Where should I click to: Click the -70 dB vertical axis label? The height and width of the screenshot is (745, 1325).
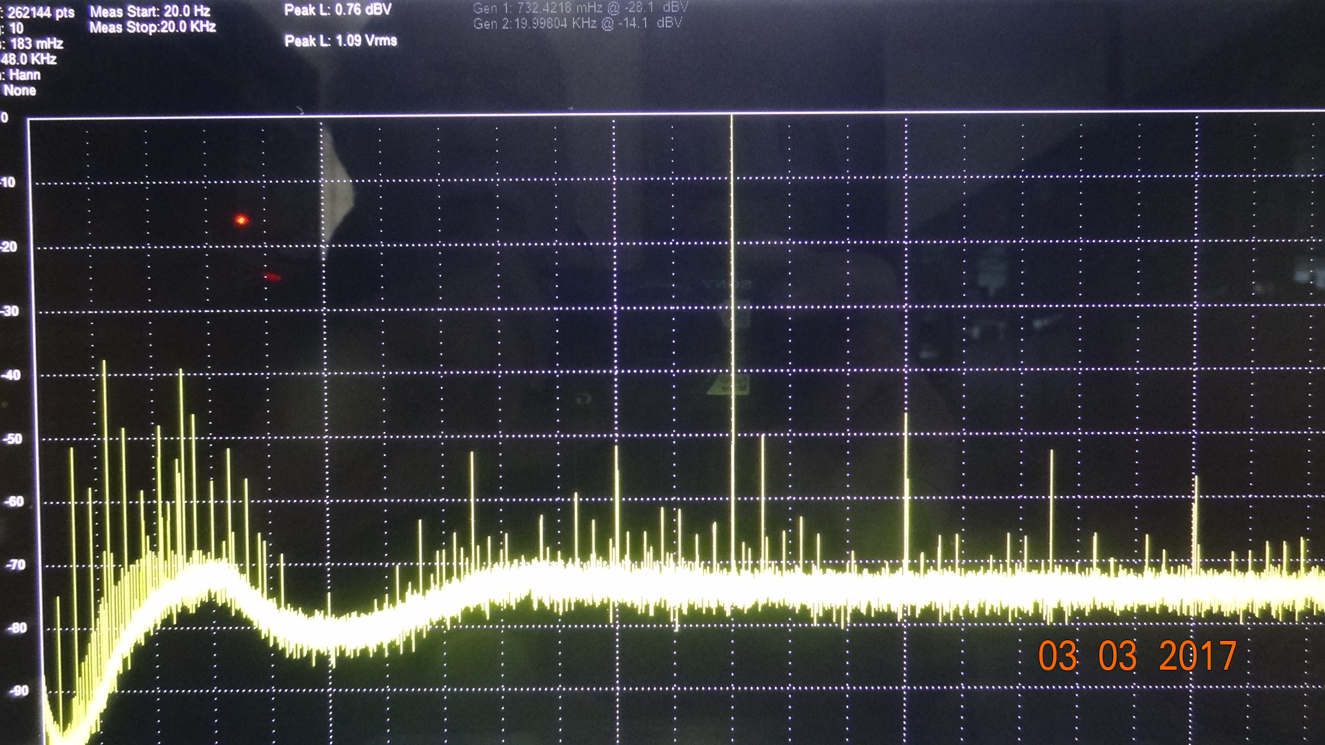pos(15,565)
